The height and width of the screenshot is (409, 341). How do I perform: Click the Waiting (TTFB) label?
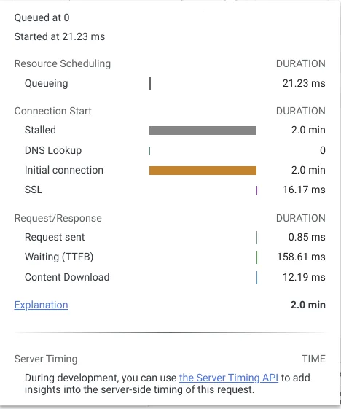point(59,257)
